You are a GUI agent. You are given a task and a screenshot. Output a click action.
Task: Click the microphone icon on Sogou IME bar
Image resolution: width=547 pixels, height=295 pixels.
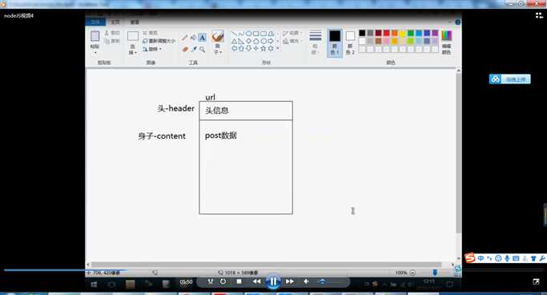[507, 258]
